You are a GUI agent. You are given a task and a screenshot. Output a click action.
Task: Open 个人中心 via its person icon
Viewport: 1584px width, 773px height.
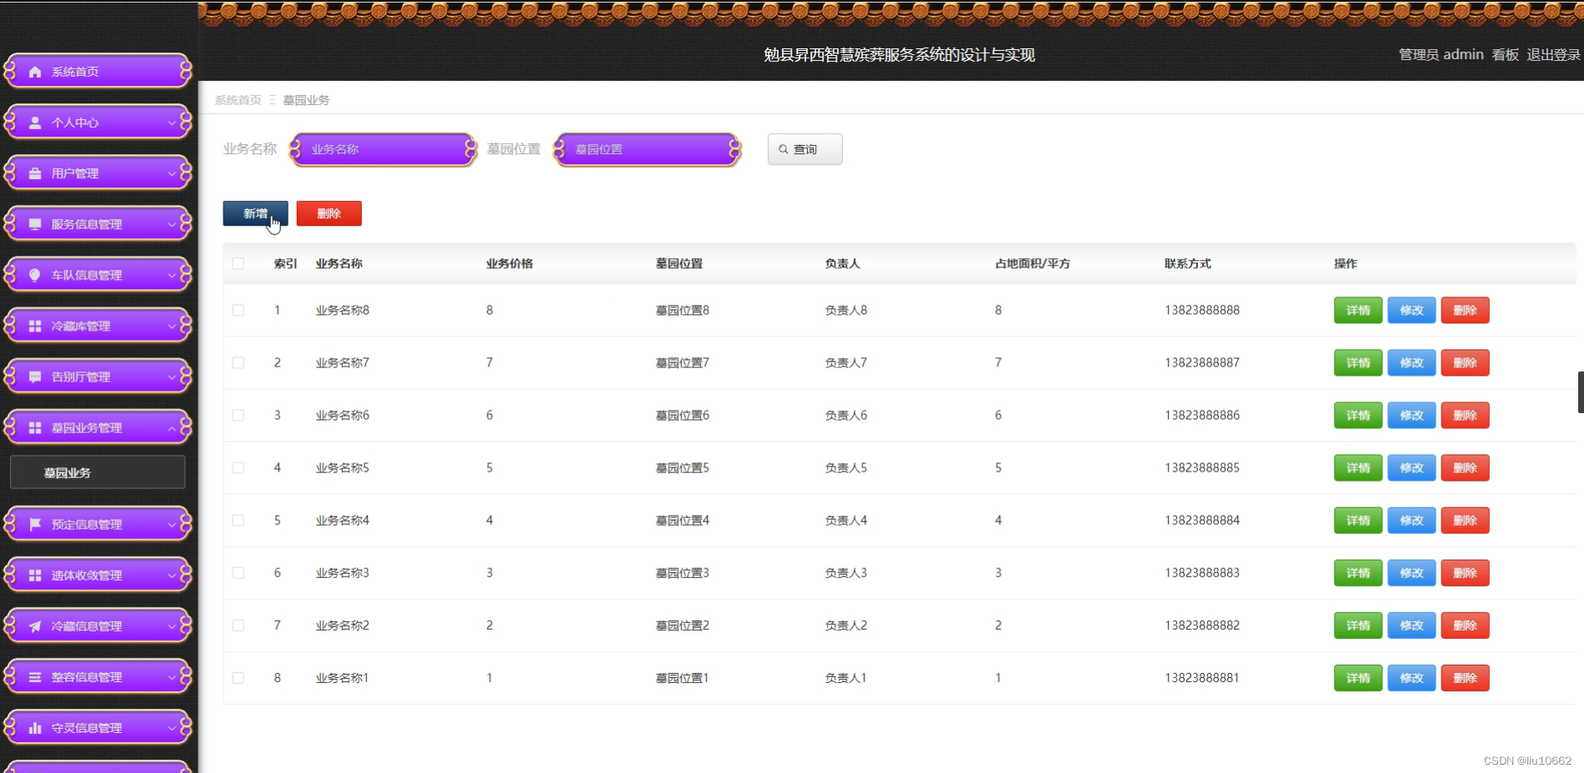[34, 122]
